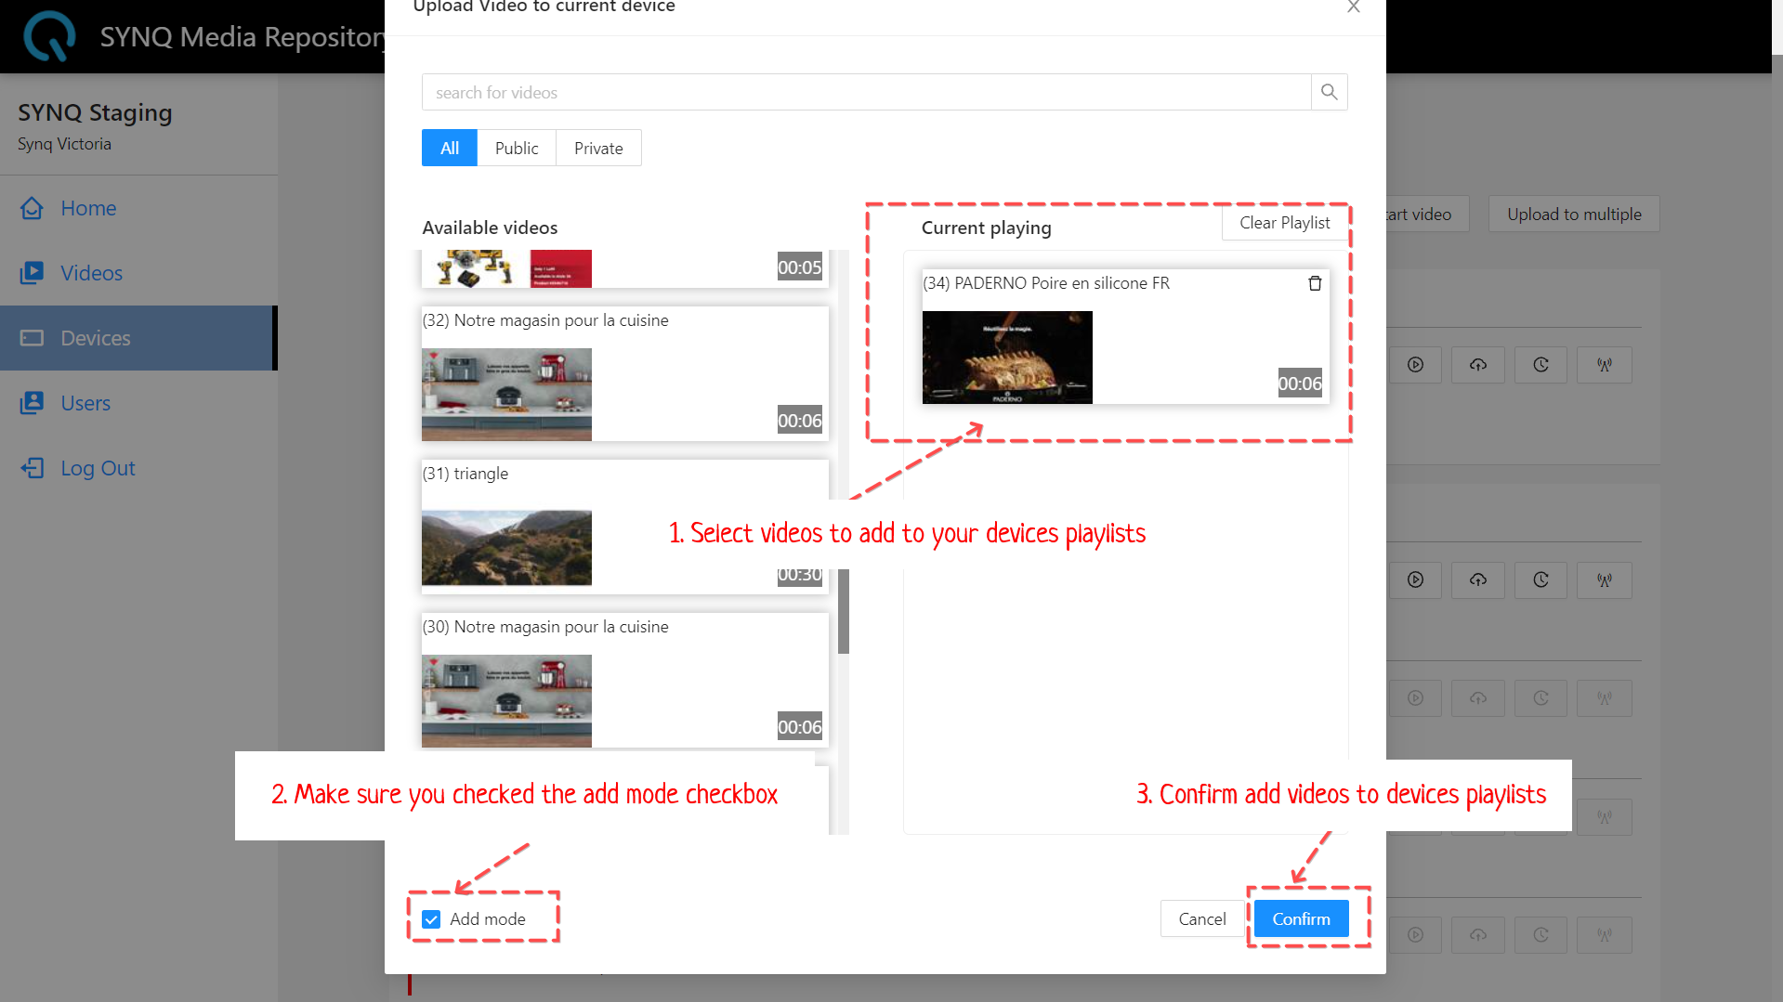Click the Clear Playlist button
The height and width of the screenshot is (1002, 1783).
coord(1284,223)
